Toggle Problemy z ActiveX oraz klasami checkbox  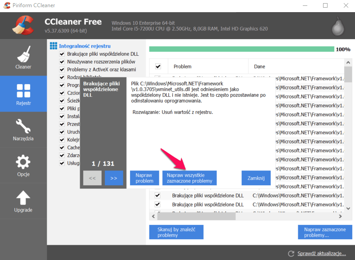[62, 70]
